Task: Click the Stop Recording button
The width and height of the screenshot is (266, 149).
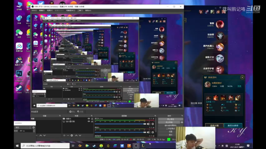Action: point(169,122)
